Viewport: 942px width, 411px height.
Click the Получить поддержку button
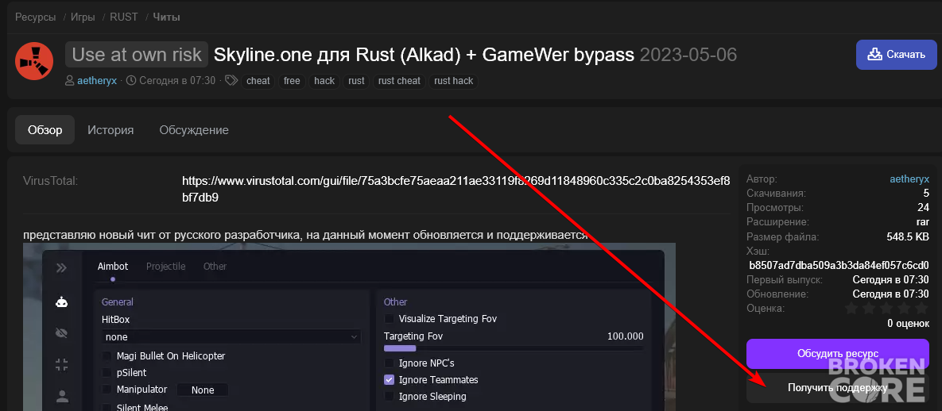(x=838, y=388)
